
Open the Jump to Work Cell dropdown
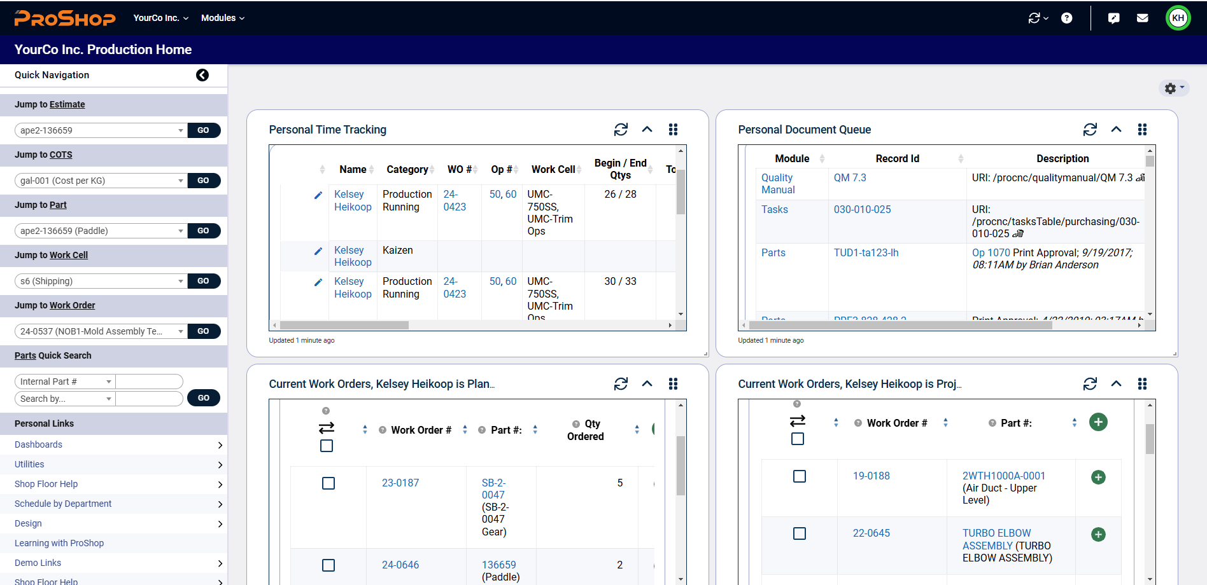tap(180, 281)
